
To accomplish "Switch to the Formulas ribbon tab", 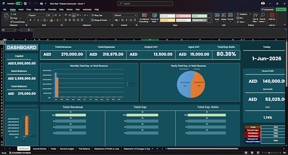I will click(52, 10).
